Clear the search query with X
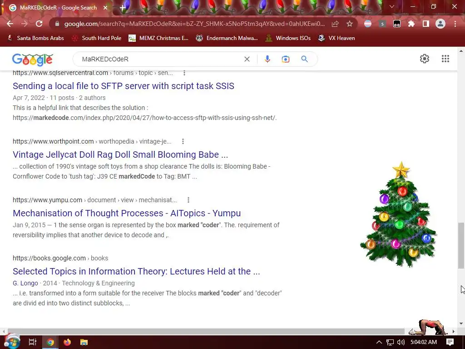 pyautogui.click(x=247, y=59)
